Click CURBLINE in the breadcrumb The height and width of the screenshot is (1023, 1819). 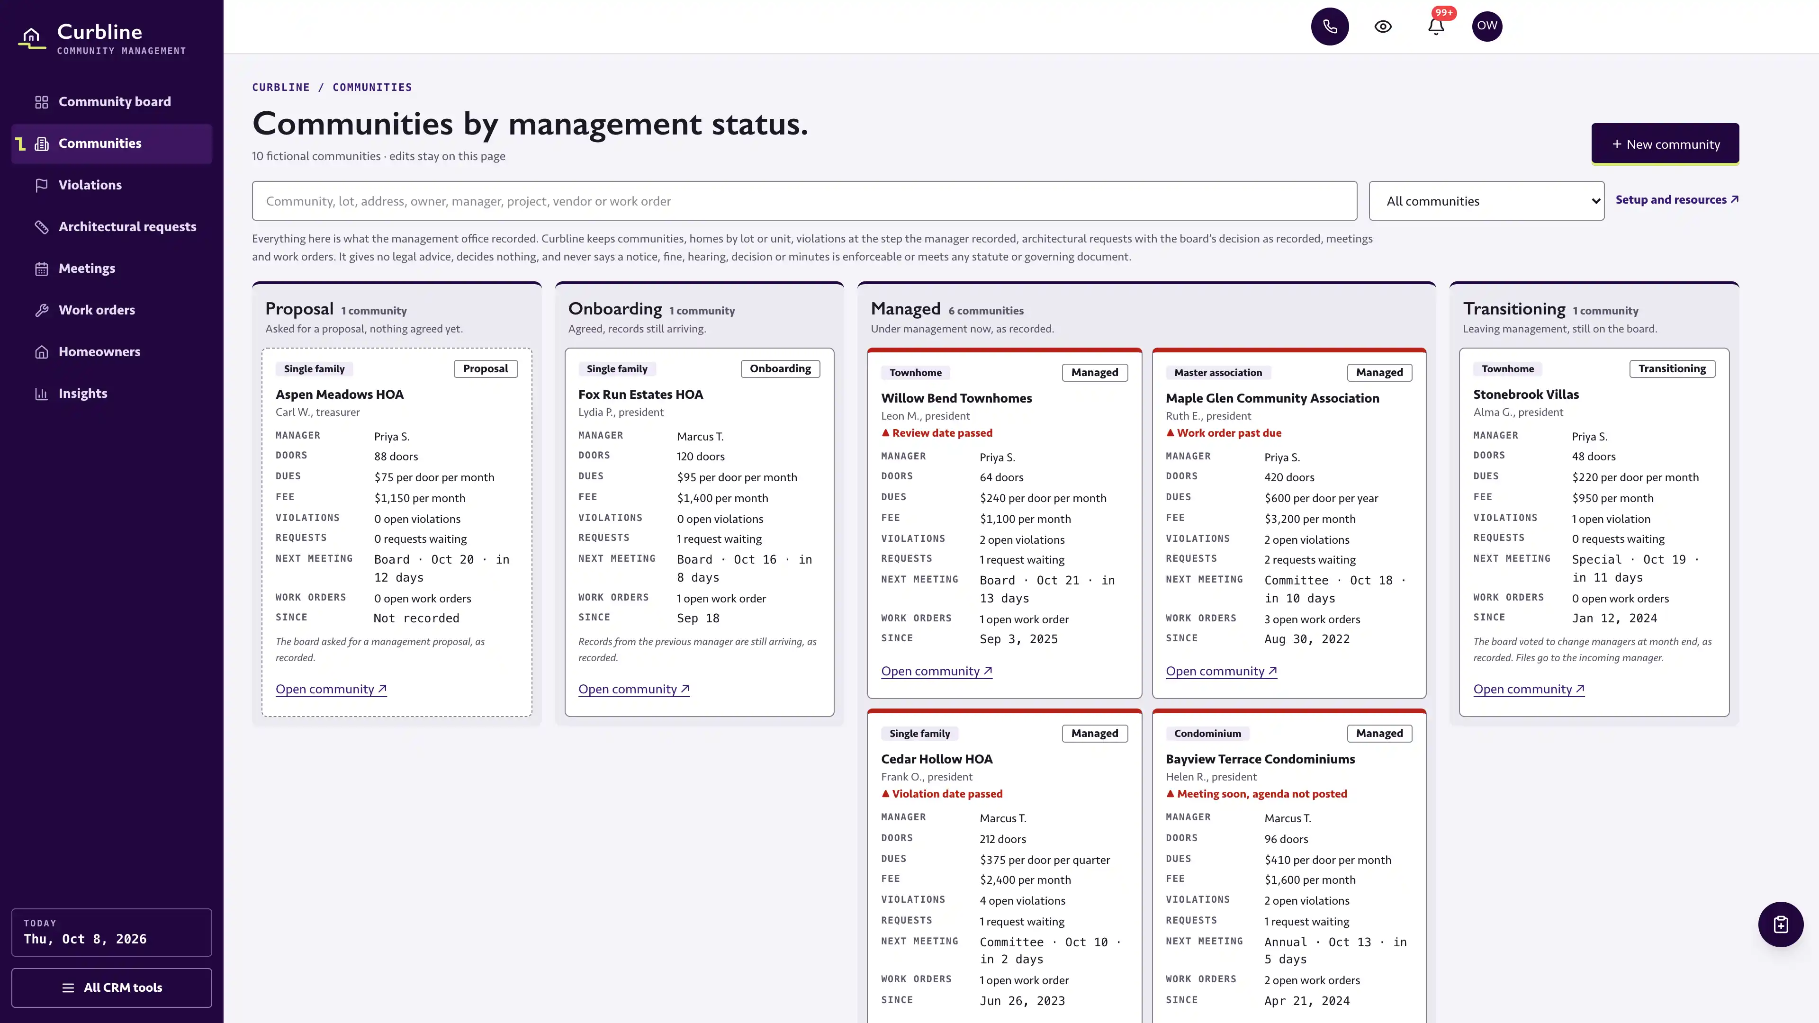281,88
